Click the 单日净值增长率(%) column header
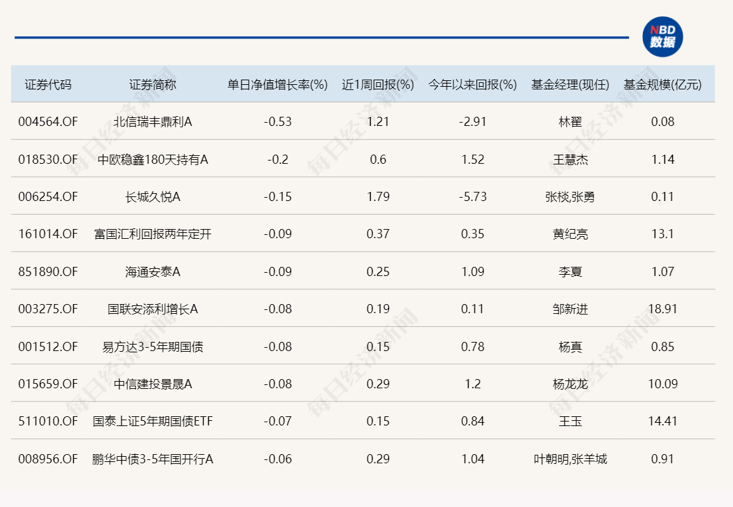This screenshot has width=733, height=507. 277,85
